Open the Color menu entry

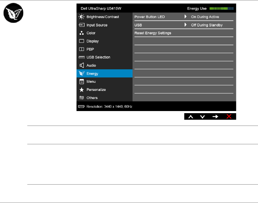105,33
